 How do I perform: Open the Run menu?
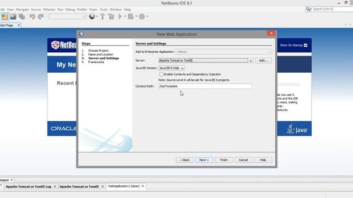(60, 9)
